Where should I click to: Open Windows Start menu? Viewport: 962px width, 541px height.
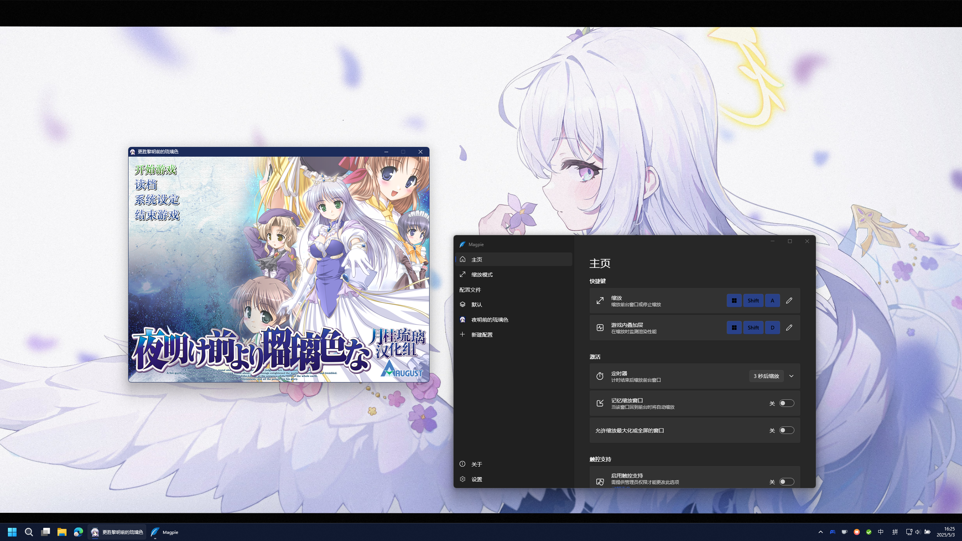[x=12, y=532]
